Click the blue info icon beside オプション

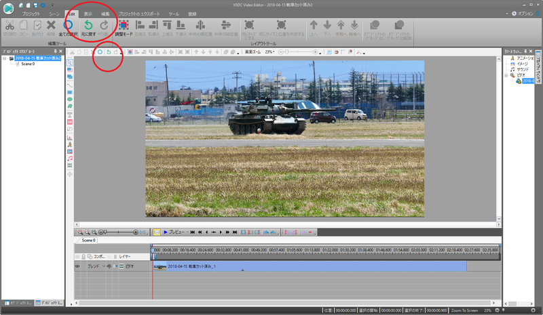click(x=538, y=14)
